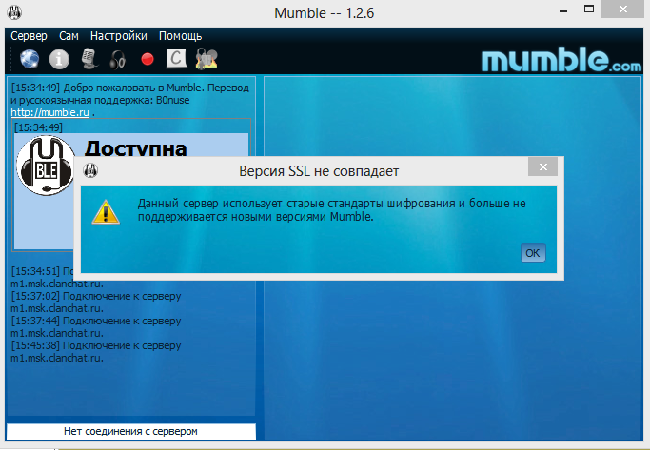Image resolution: width=650 pixels, height=450 pixels.
Task: Deafen yourself with the headphones icon
Action: (118, 59)
